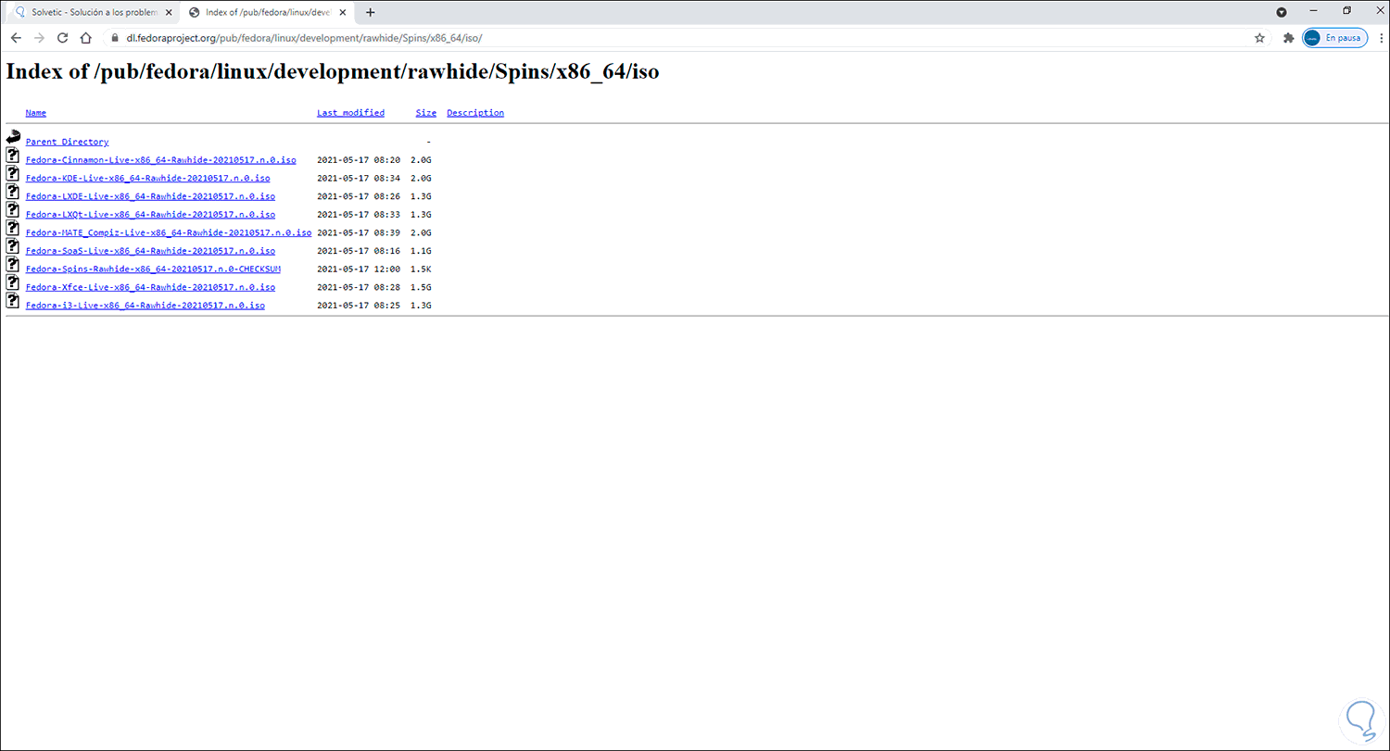Click the file icon beside Fedora-i3-Live ISO
The height and width of the screenshot is (751, 1390).
[13, 300]
